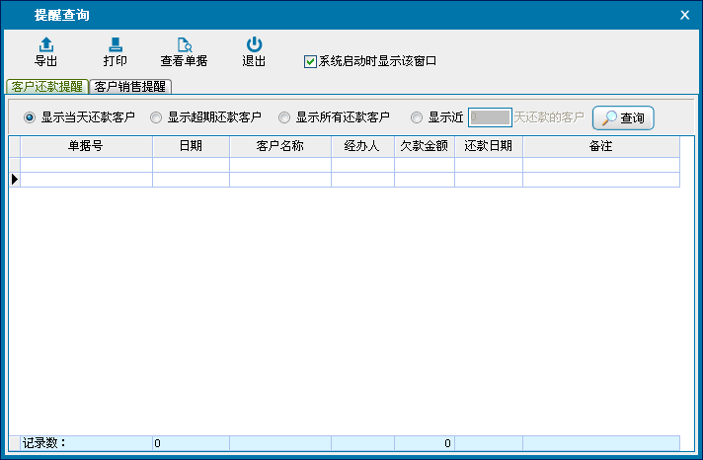Click the current row indicator arrow

click(15, 180)
